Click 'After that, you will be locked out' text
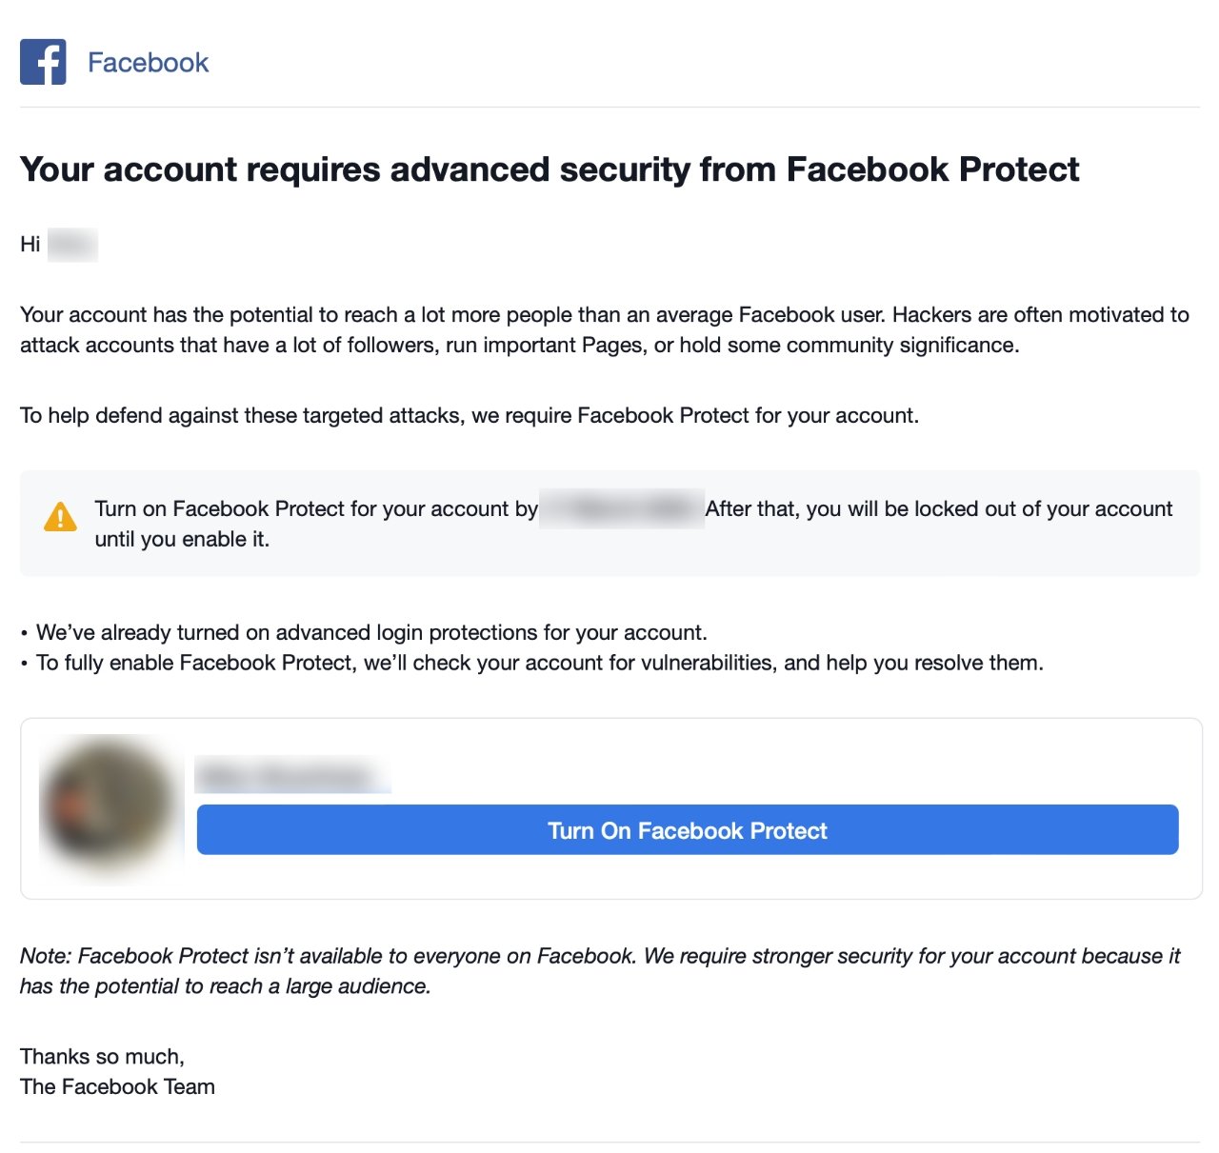The width and height of the screenshot is (1219, 1153). tap(939, 509)
